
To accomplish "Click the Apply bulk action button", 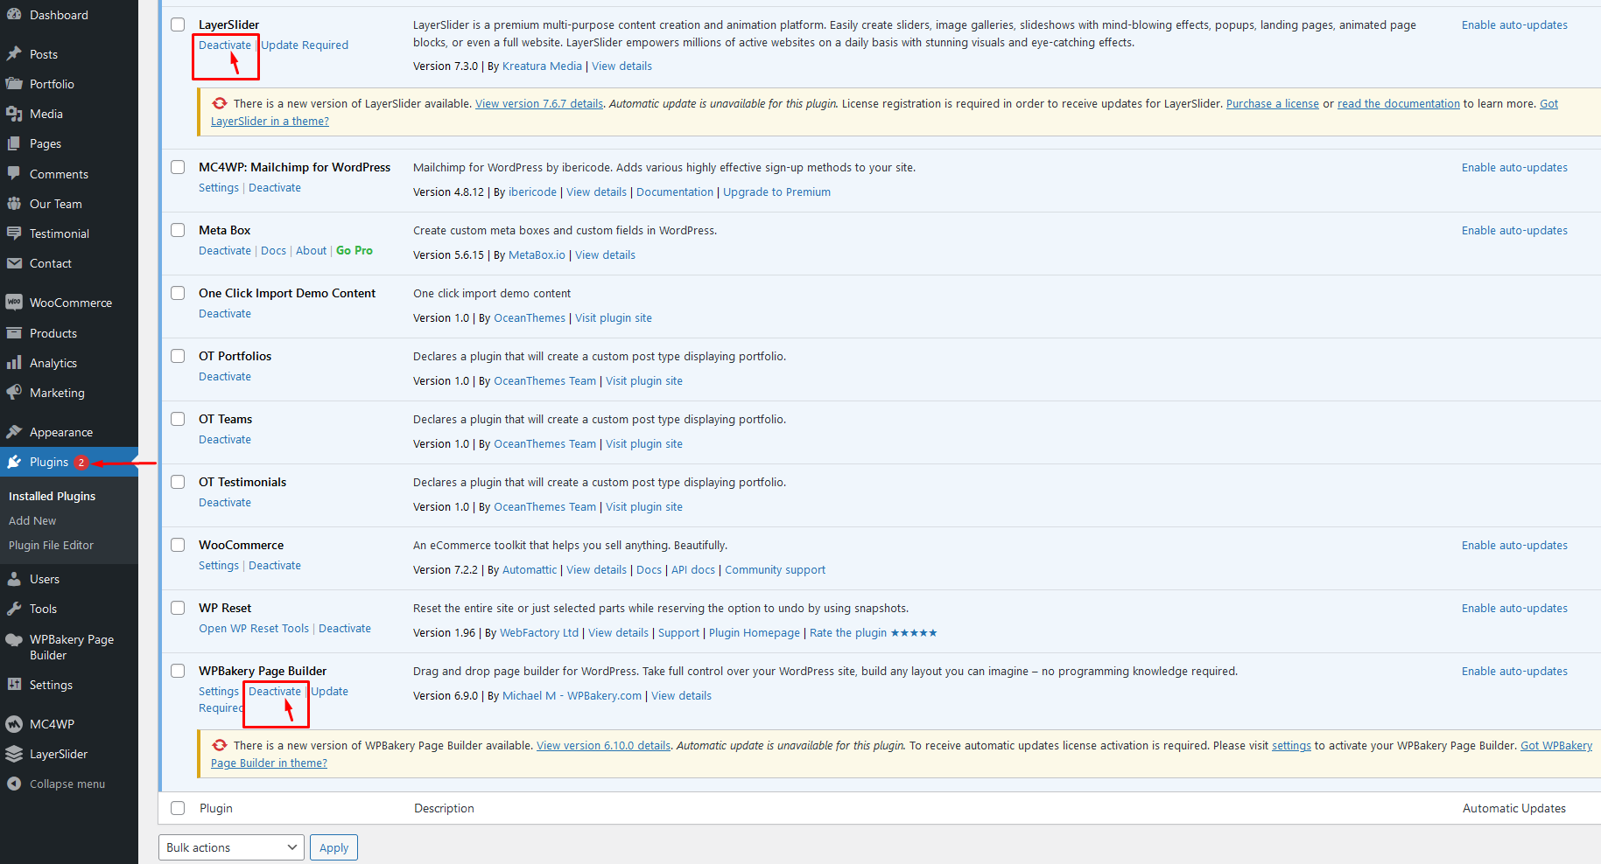I will pyautogui.click(x=334, y=847).
